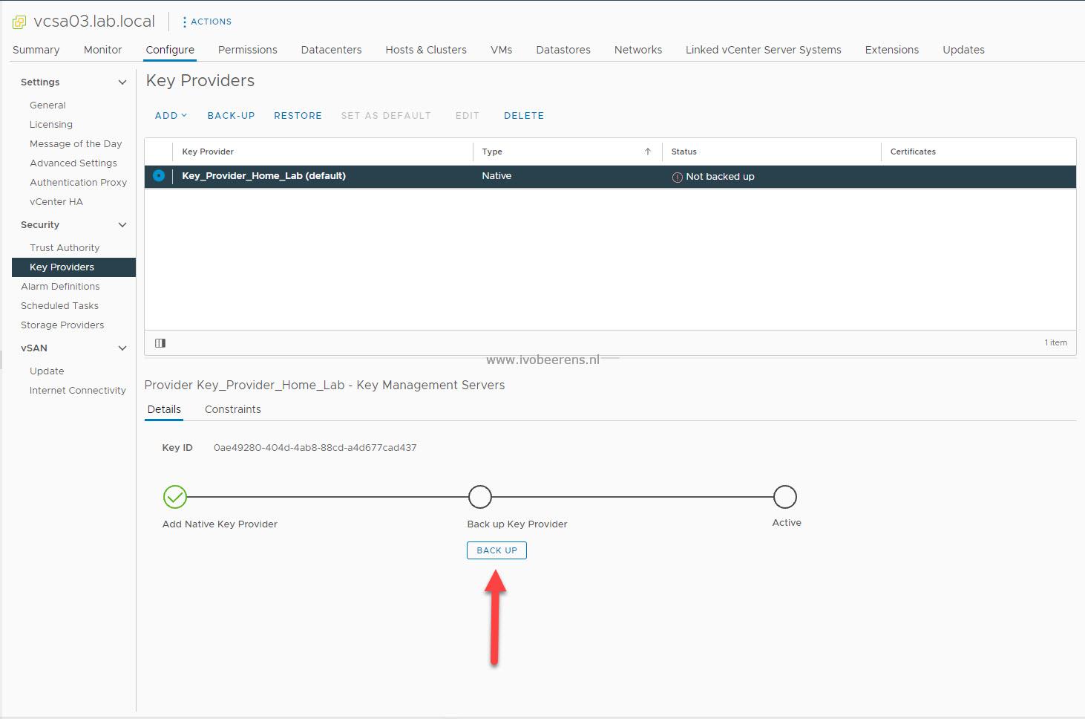Click the BACK UP button under the steps
The image size is (1085, 719).
496,550
